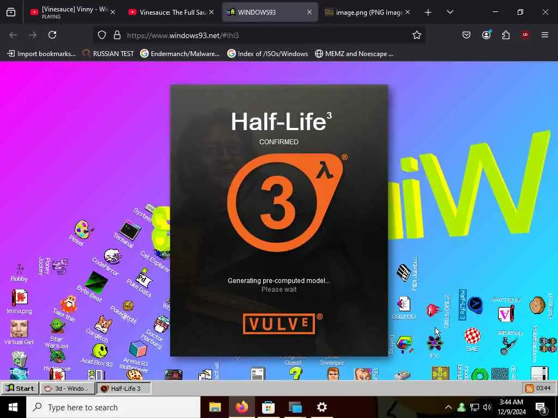558x418 pixels.
Task: Reload the current page
Action: [52, 35]
